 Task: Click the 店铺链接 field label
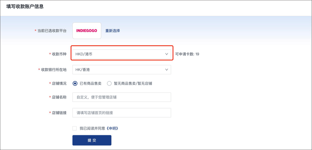[x=59, y=113]
